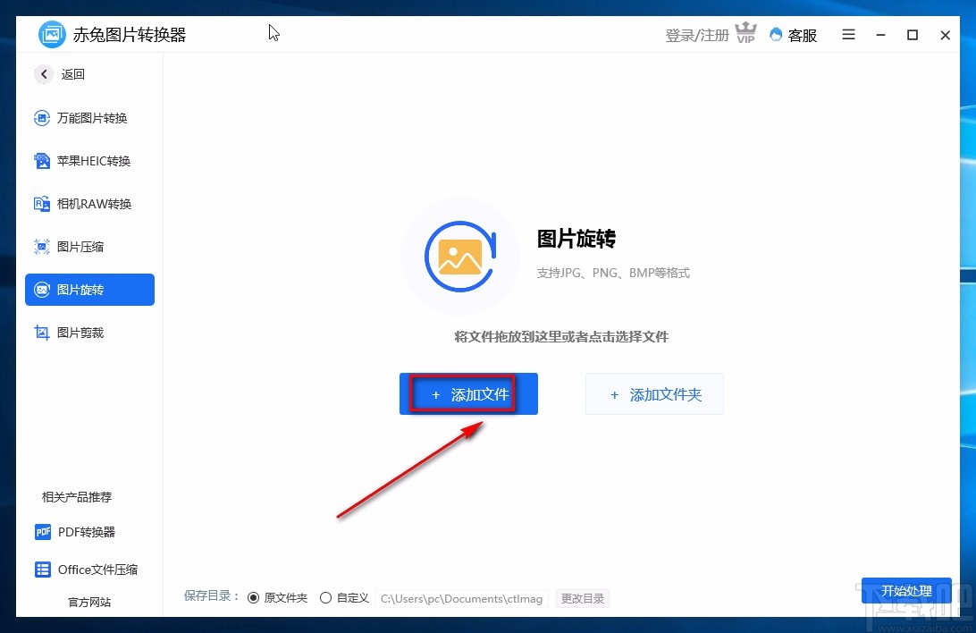The height and width of the screenshot is (633, 976).
Task: Click the back arrow on 返回
Action: [x=44, y=74]
